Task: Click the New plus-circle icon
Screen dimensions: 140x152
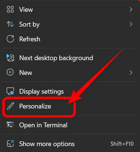Action: pyautogui.click(x=10, y=72)
